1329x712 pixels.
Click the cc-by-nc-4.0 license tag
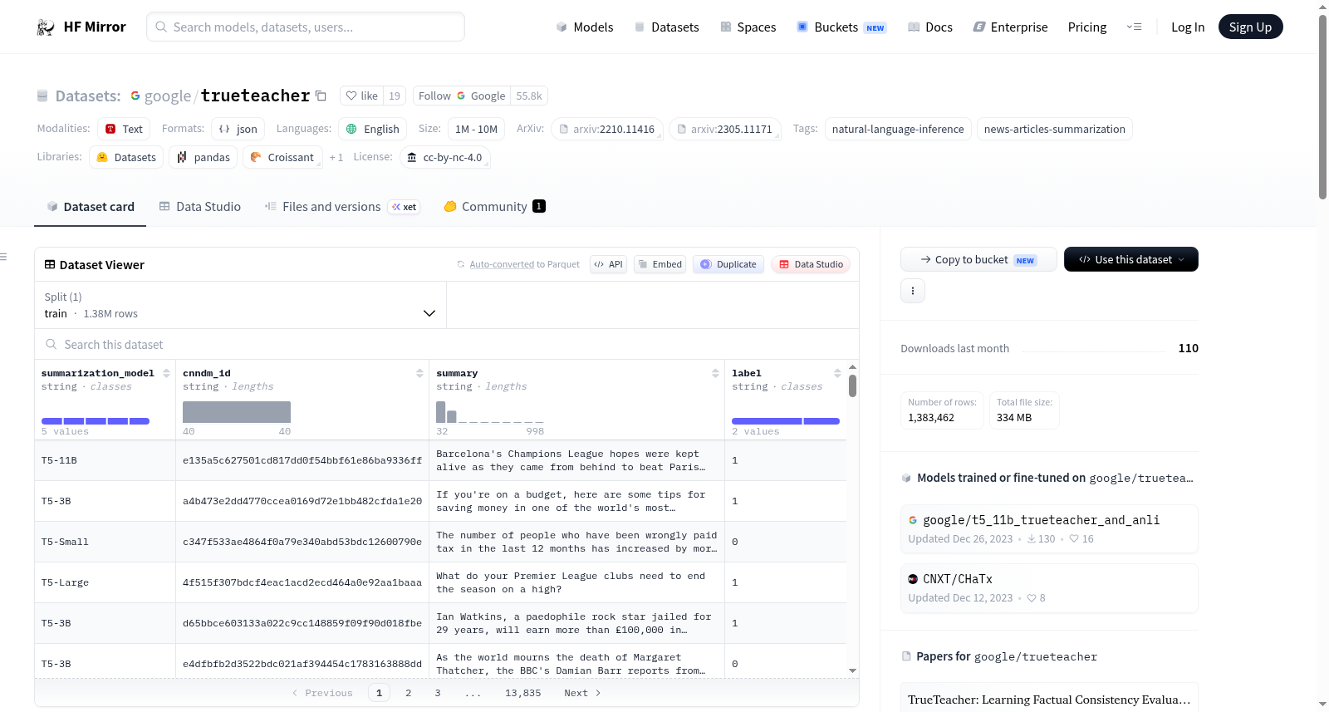[x=444, y=157]
